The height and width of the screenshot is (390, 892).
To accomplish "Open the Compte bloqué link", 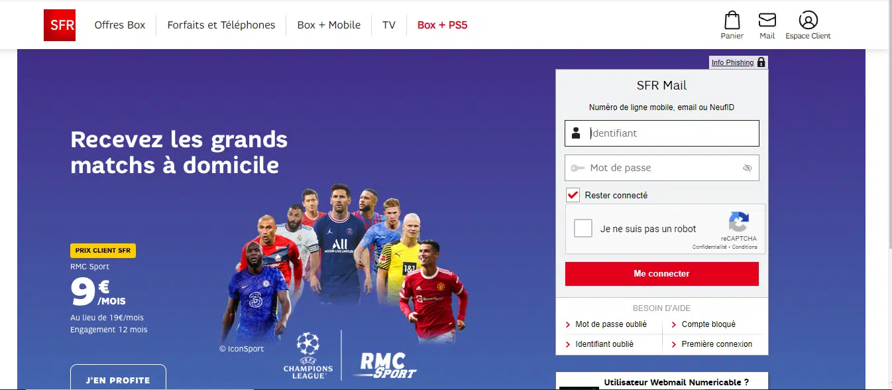I will 708,324.
